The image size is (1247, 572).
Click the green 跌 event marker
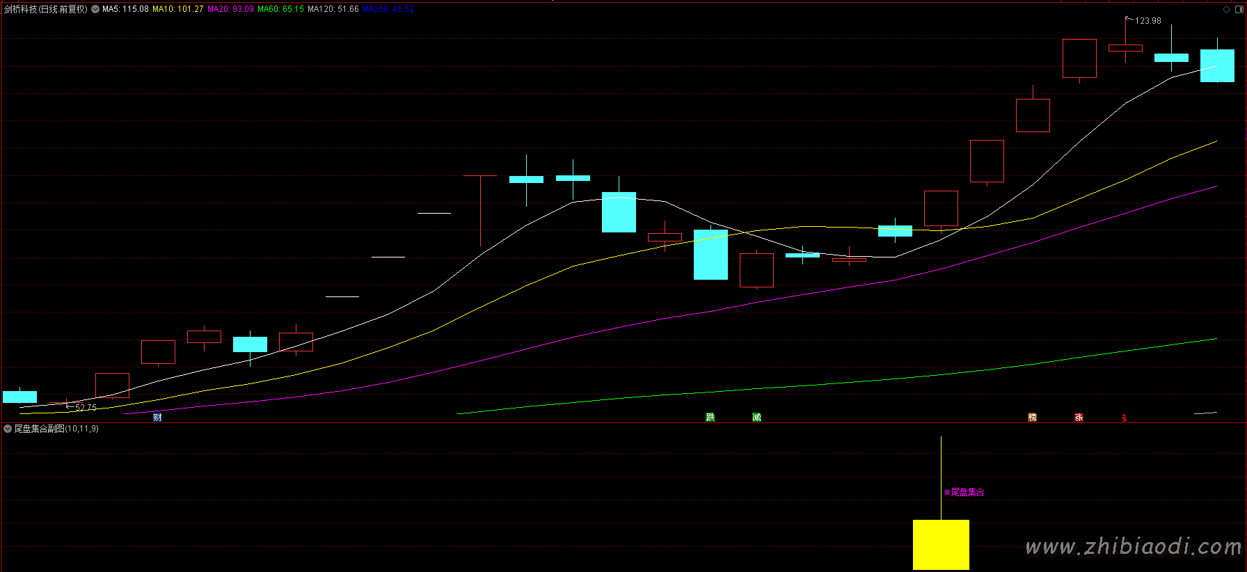click(710, 418)
